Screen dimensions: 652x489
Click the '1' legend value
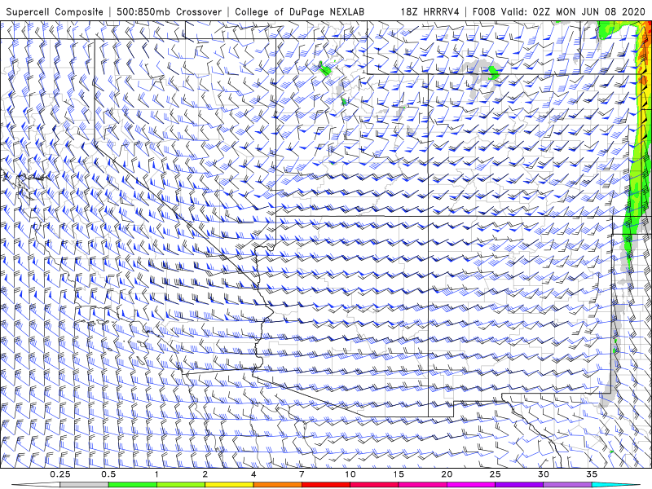click(156, 474)
